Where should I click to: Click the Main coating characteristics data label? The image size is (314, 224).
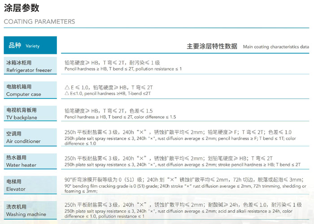[275, 46]
